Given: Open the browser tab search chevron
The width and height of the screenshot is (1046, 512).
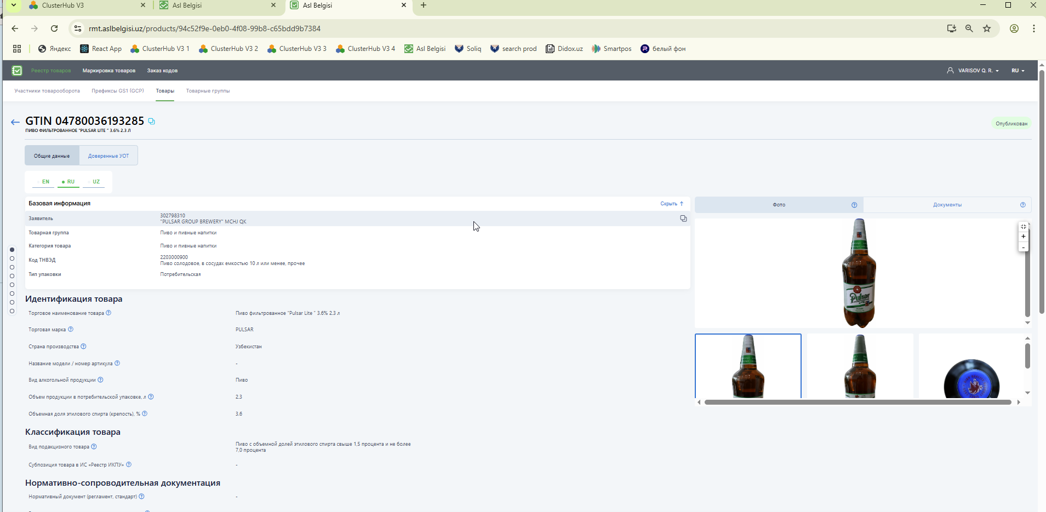Looking at the screenshot, I should [x=14, y=5].
